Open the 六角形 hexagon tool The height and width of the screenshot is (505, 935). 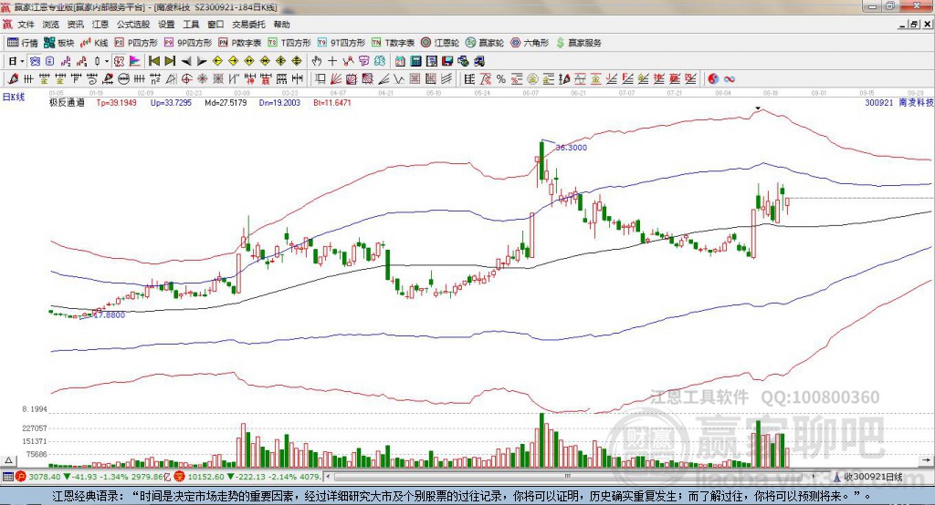click(x=530, y=43)
